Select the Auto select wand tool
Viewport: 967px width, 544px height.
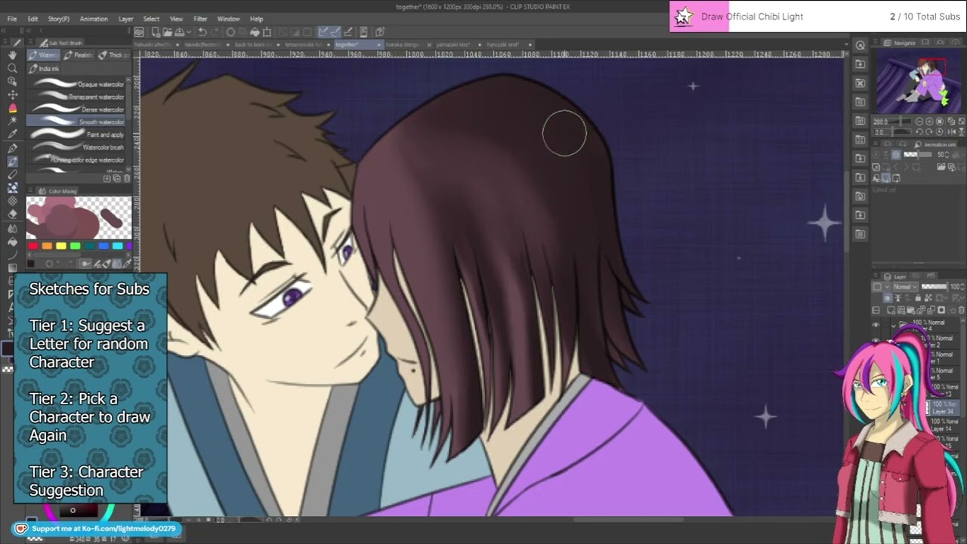click(x=12, y=121)
